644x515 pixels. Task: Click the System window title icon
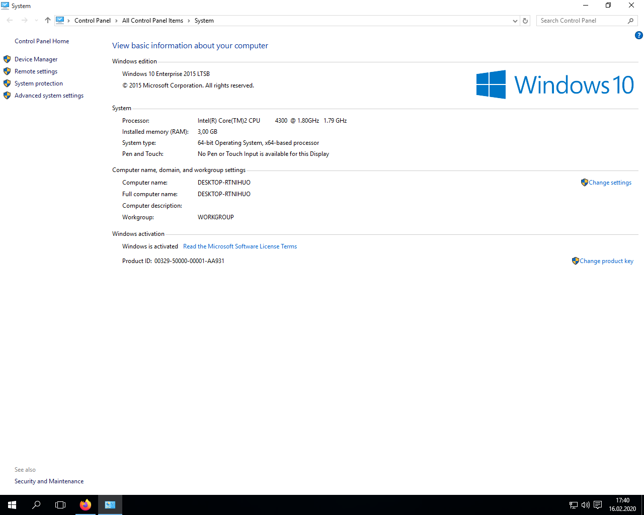tap(5, 6)
